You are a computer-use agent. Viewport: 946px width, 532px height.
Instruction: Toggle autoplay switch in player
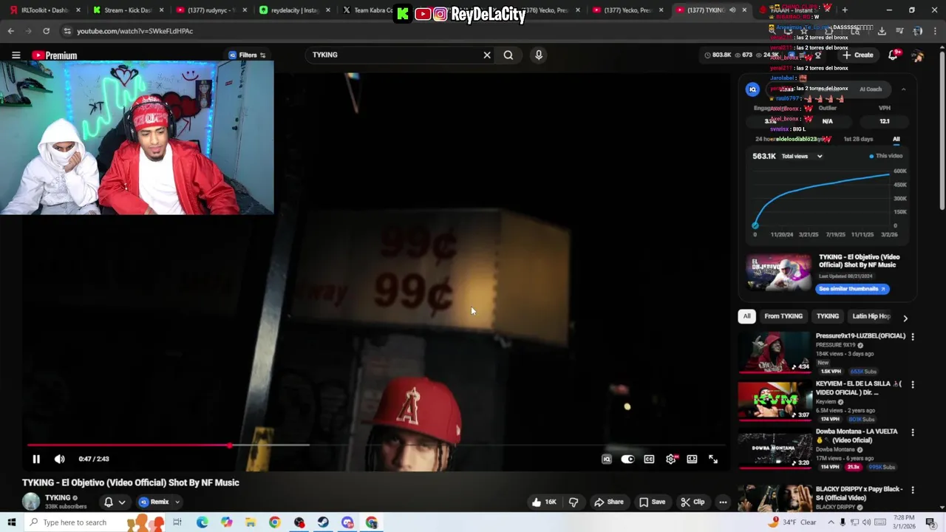[627, 459]
